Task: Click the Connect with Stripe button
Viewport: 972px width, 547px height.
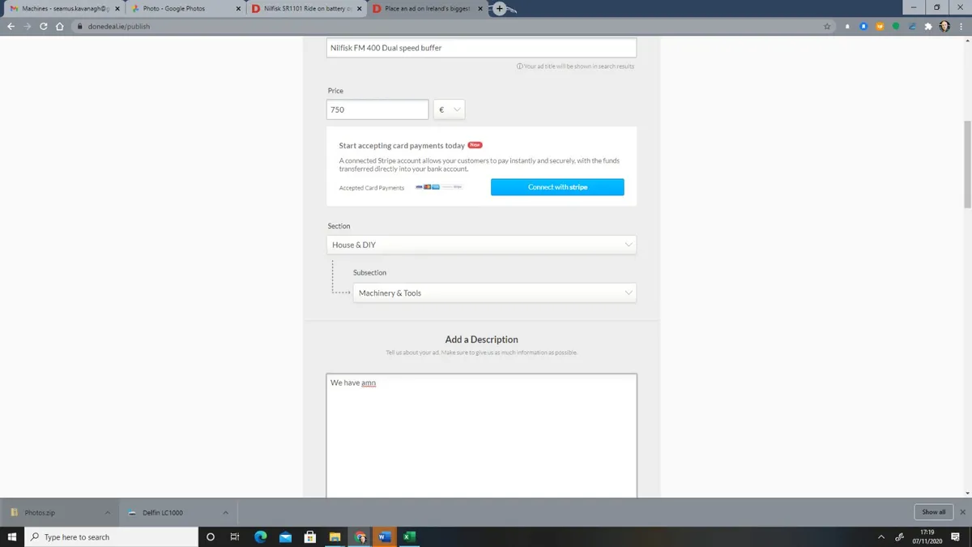Action: tap(557, 187)
